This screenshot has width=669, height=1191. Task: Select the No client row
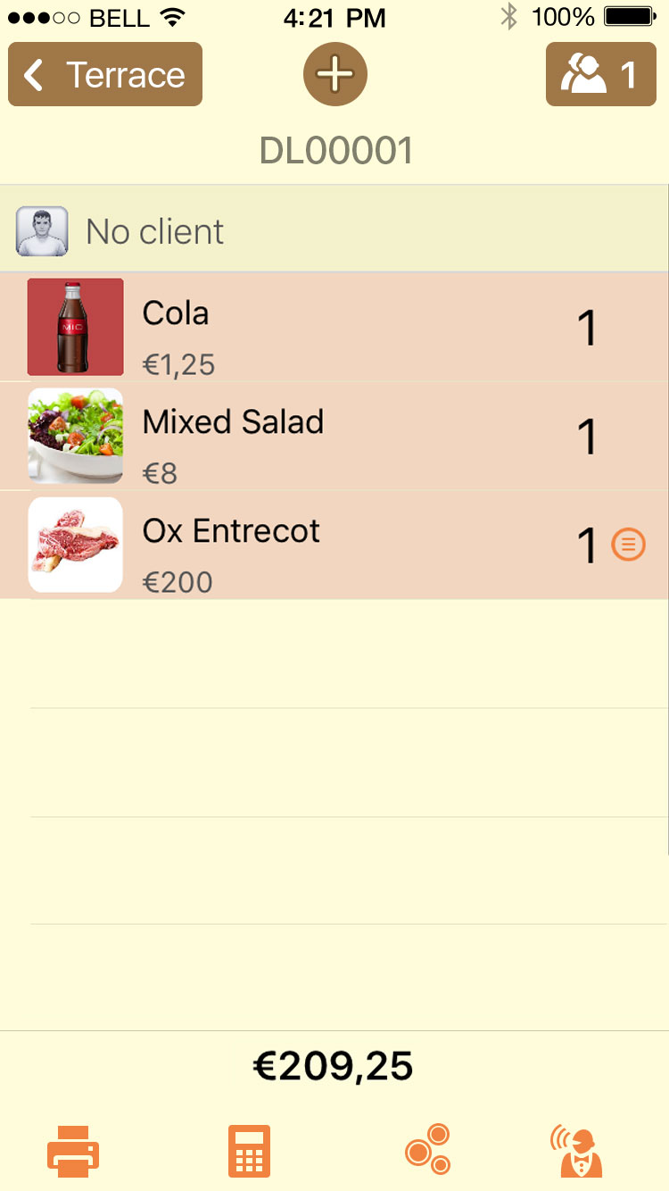357,232
